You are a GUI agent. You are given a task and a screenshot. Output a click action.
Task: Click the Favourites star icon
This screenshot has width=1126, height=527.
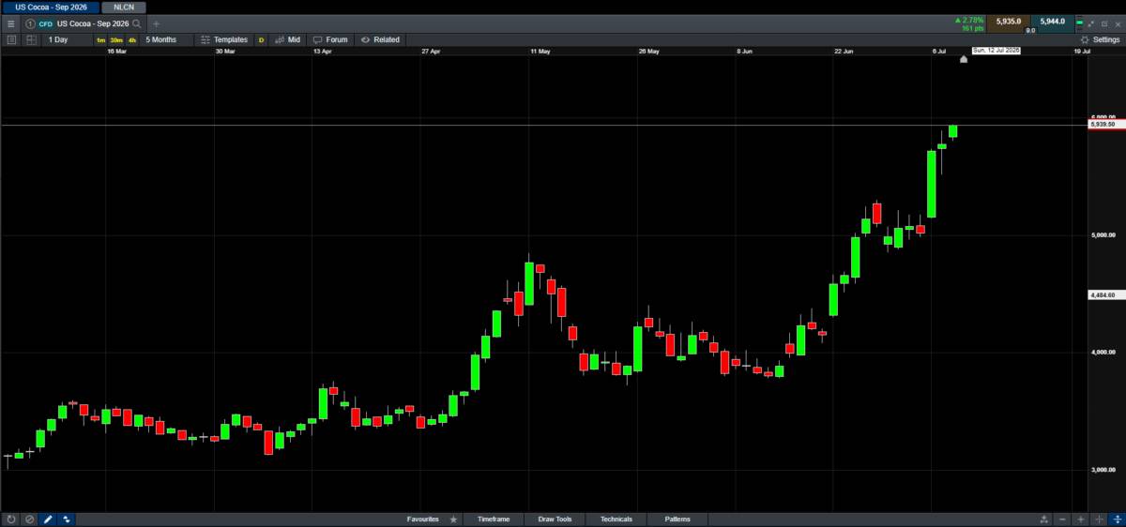454,519
